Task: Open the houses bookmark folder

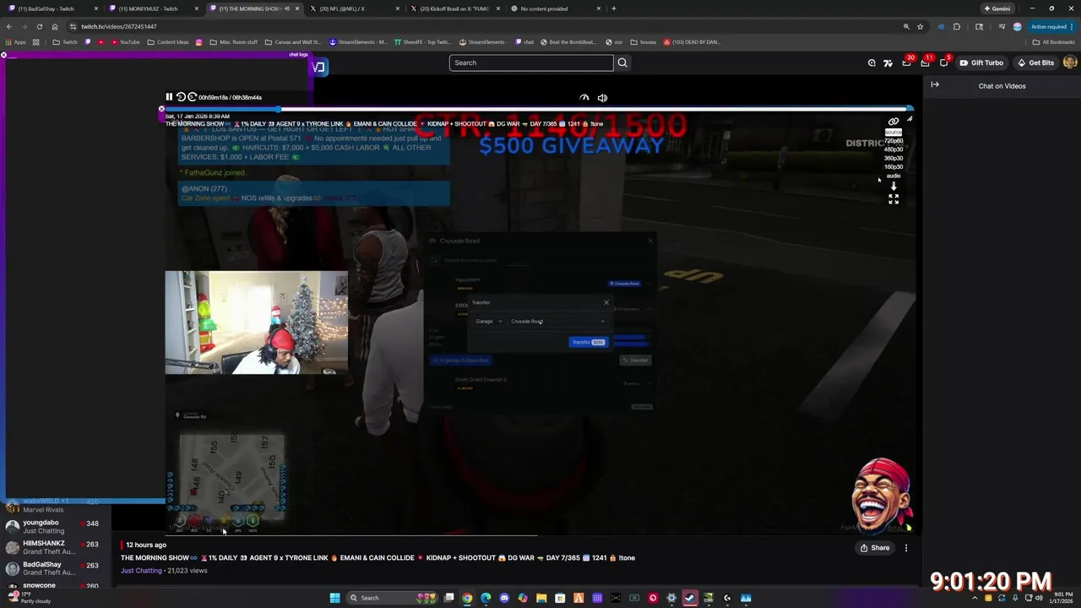Action: pos(644,42)
